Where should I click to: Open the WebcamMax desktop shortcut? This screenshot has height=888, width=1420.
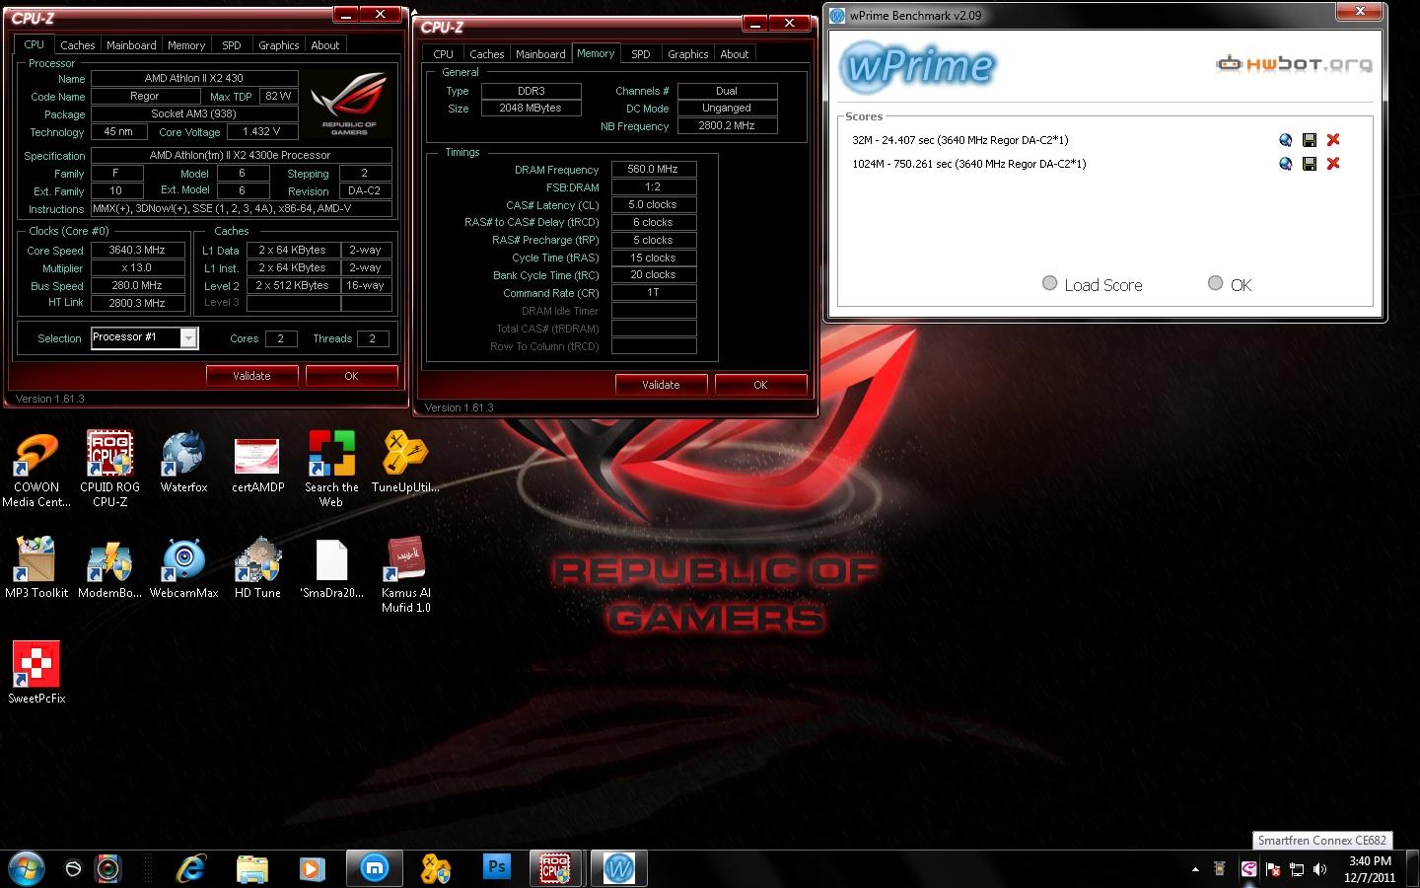coord(183,568)
